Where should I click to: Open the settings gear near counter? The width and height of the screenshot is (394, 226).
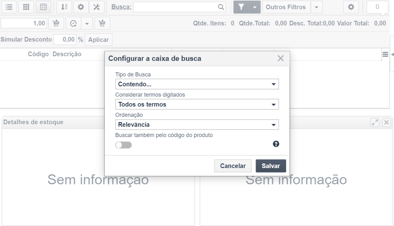coord(351,7)
